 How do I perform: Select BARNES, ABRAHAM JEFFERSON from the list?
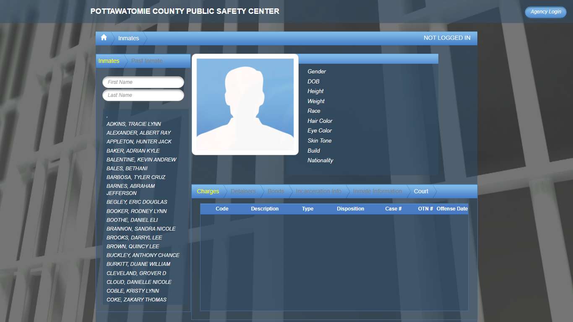(130, 190)
